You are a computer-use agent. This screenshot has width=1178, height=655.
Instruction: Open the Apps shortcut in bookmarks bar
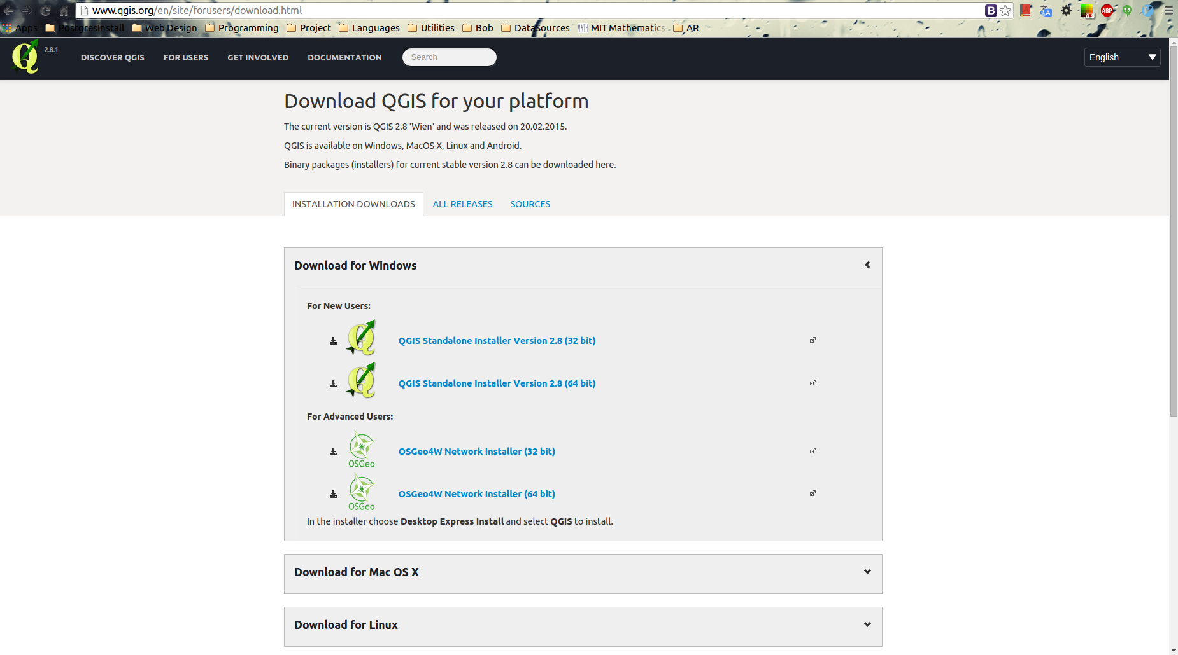coord(20,28)
